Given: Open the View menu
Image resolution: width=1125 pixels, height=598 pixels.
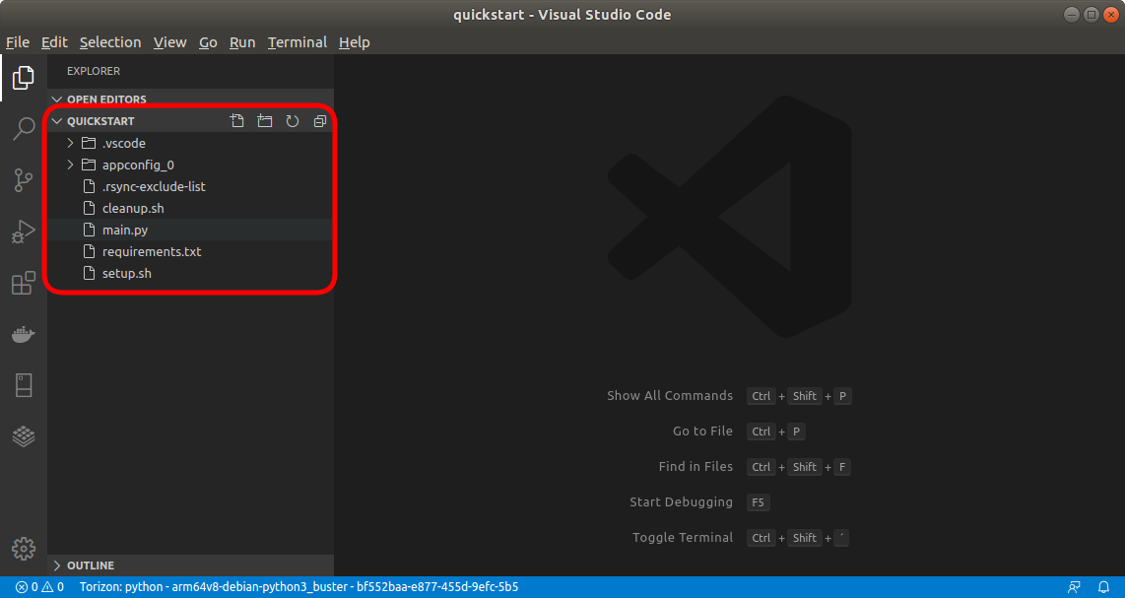Looking at the screenshot, I should pos(170,42).
